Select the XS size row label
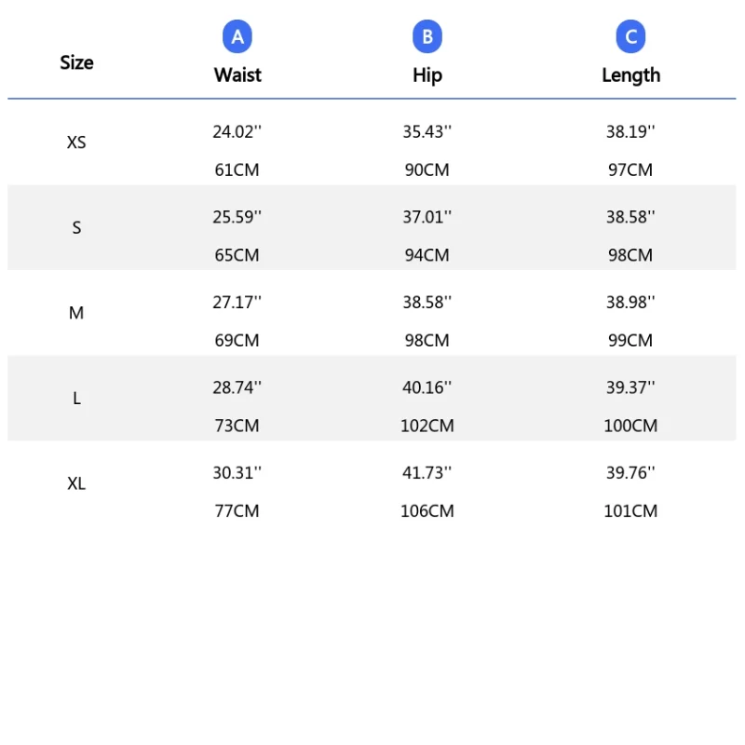Image resolution: width=745 pixels, height=745 pixels. 76,142
